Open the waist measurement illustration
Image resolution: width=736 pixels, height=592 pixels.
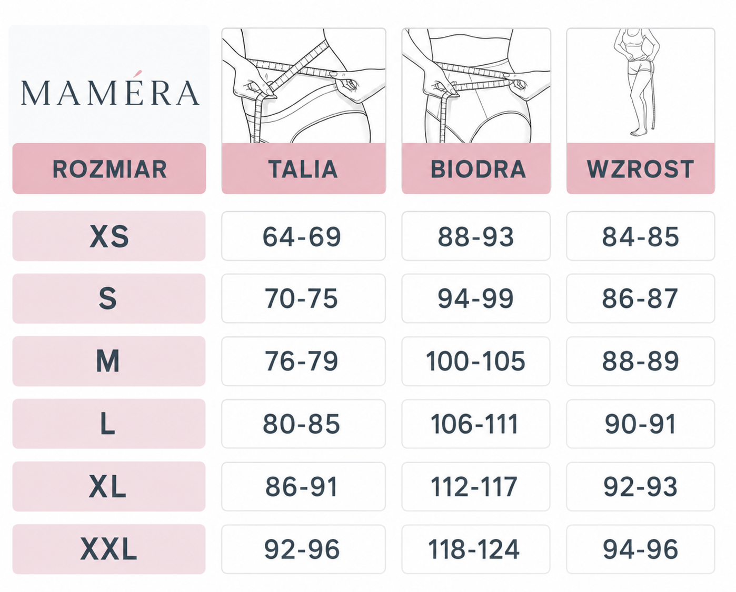point(304,86)
